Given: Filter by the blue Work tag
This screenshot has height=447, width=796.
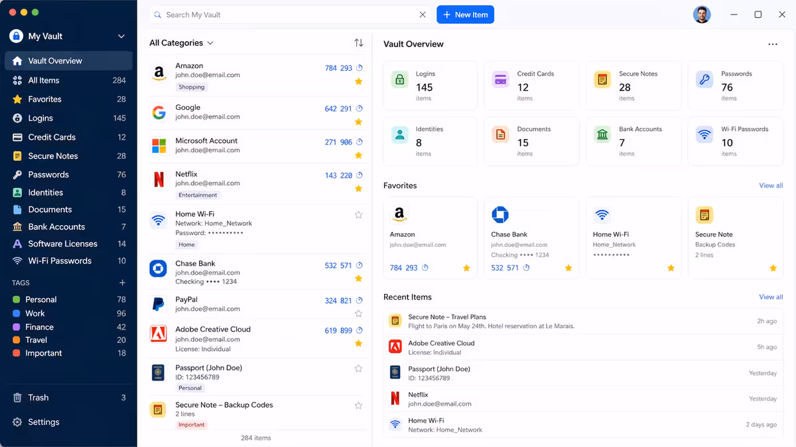Looking at the screenshot, I should point(69,313).
